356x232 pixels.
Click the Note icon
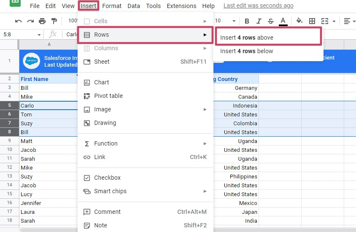(87, 226)
